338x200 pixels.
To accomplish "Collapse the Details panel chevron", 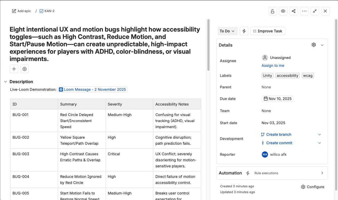I will tap(322, 45).
